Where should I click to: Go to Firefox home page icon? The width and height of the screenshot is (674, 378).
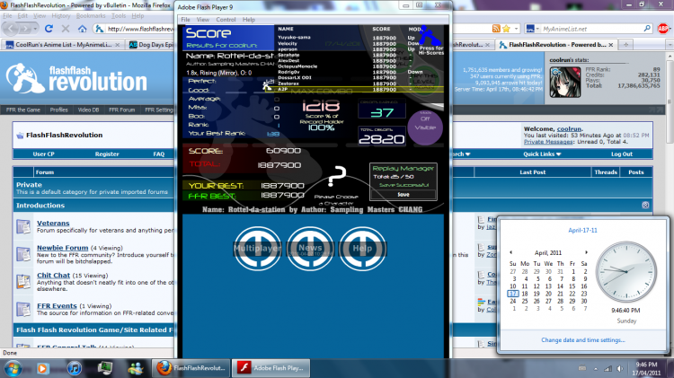pos(82,29)
